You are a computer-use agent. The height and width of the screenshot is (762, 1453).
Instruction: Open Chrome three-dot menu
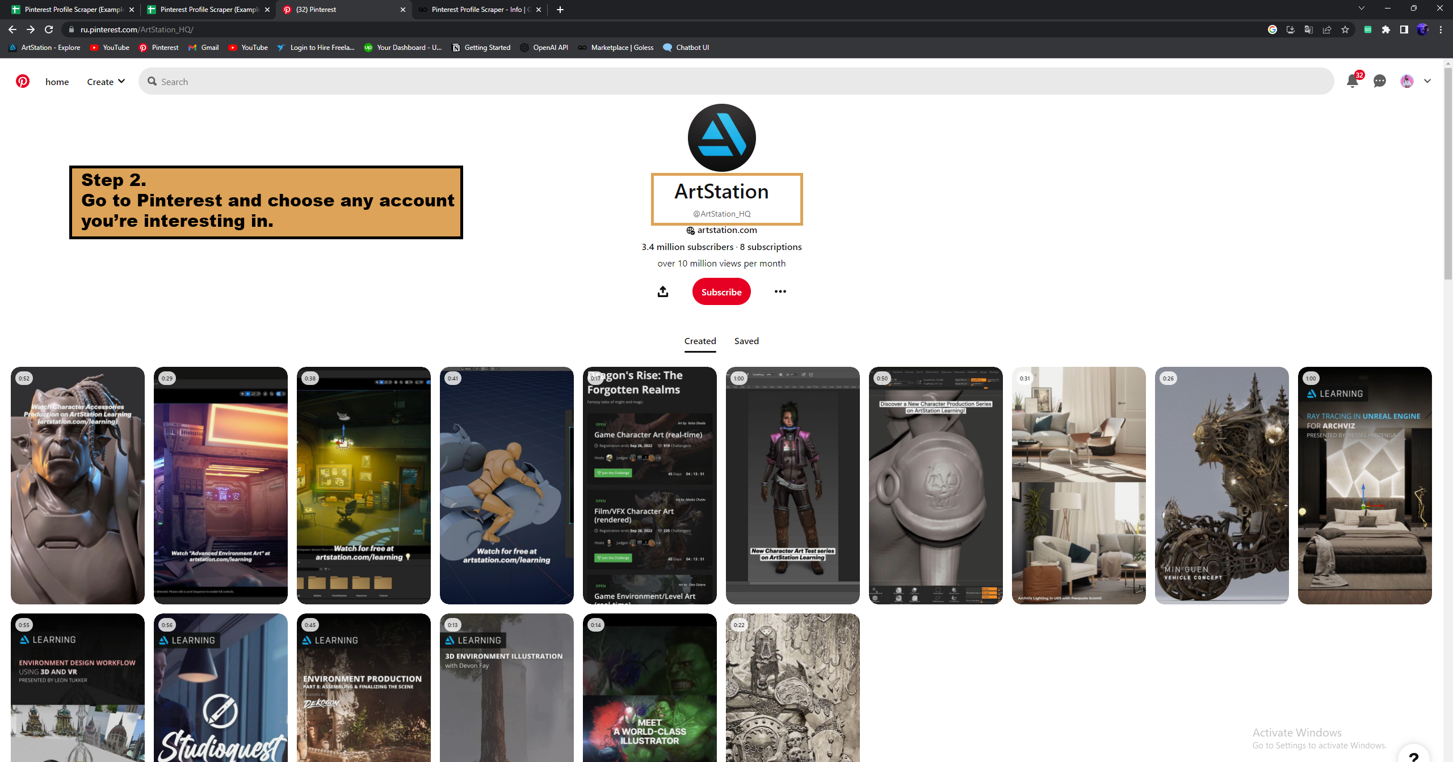click(x=1441, y=29)
